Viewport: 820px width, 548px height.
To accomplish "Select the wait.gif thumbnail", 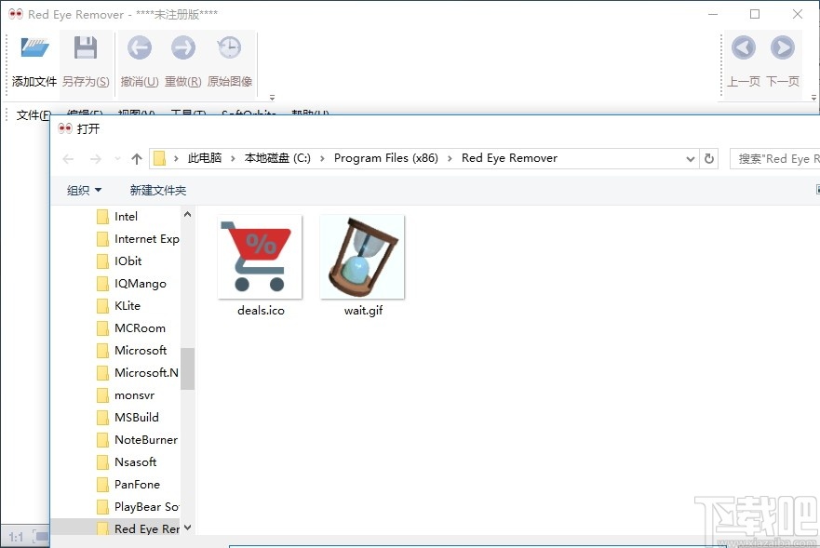I will (x=362, y=257).
